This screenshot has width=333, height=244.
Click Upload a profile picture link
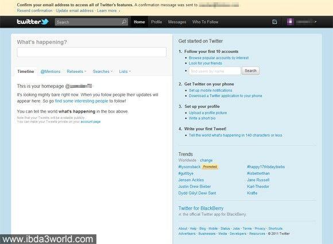pos(208,113)
